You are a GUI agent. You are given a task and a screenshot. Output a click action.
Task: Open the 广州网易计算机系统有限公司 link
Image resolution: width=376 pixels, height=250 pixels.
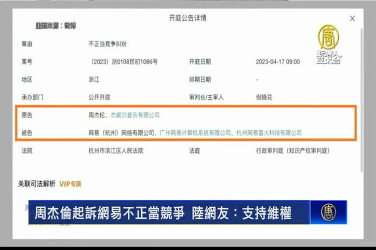[195, 133]
